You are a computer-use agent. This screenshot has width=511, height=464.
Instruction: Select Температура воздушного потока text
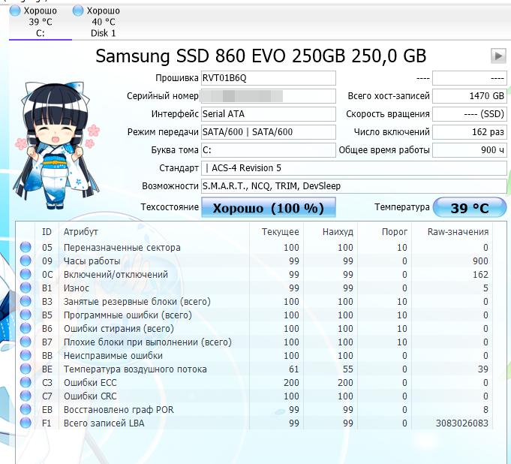click(135, 369)
